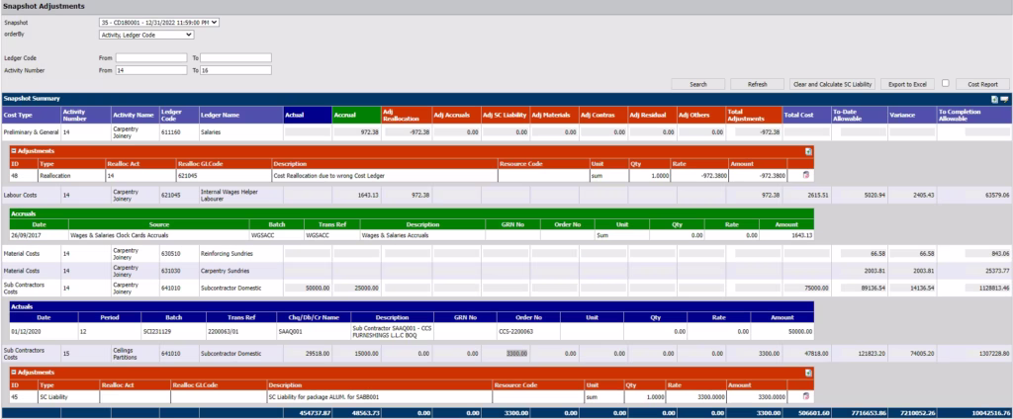1013x419 pixels.
Task: Click the Amount field 3300.0000 in adjustment 45
Action: (757, 397)
